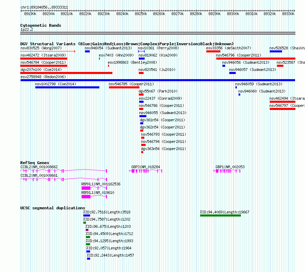Select the GBP3|NM_018284 gene glyph
305x272 pixels.
[146, 171]
